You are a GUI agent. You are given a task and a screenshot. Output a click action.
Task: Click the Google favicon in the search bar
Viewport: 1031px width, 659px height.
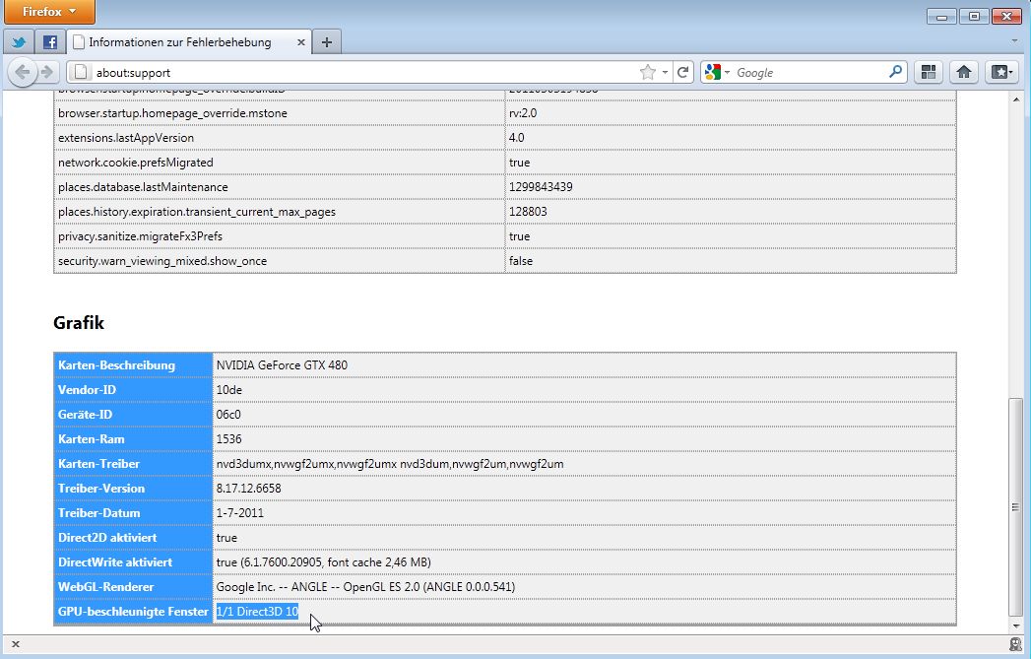pyautogui.click(x=711, y=72)
